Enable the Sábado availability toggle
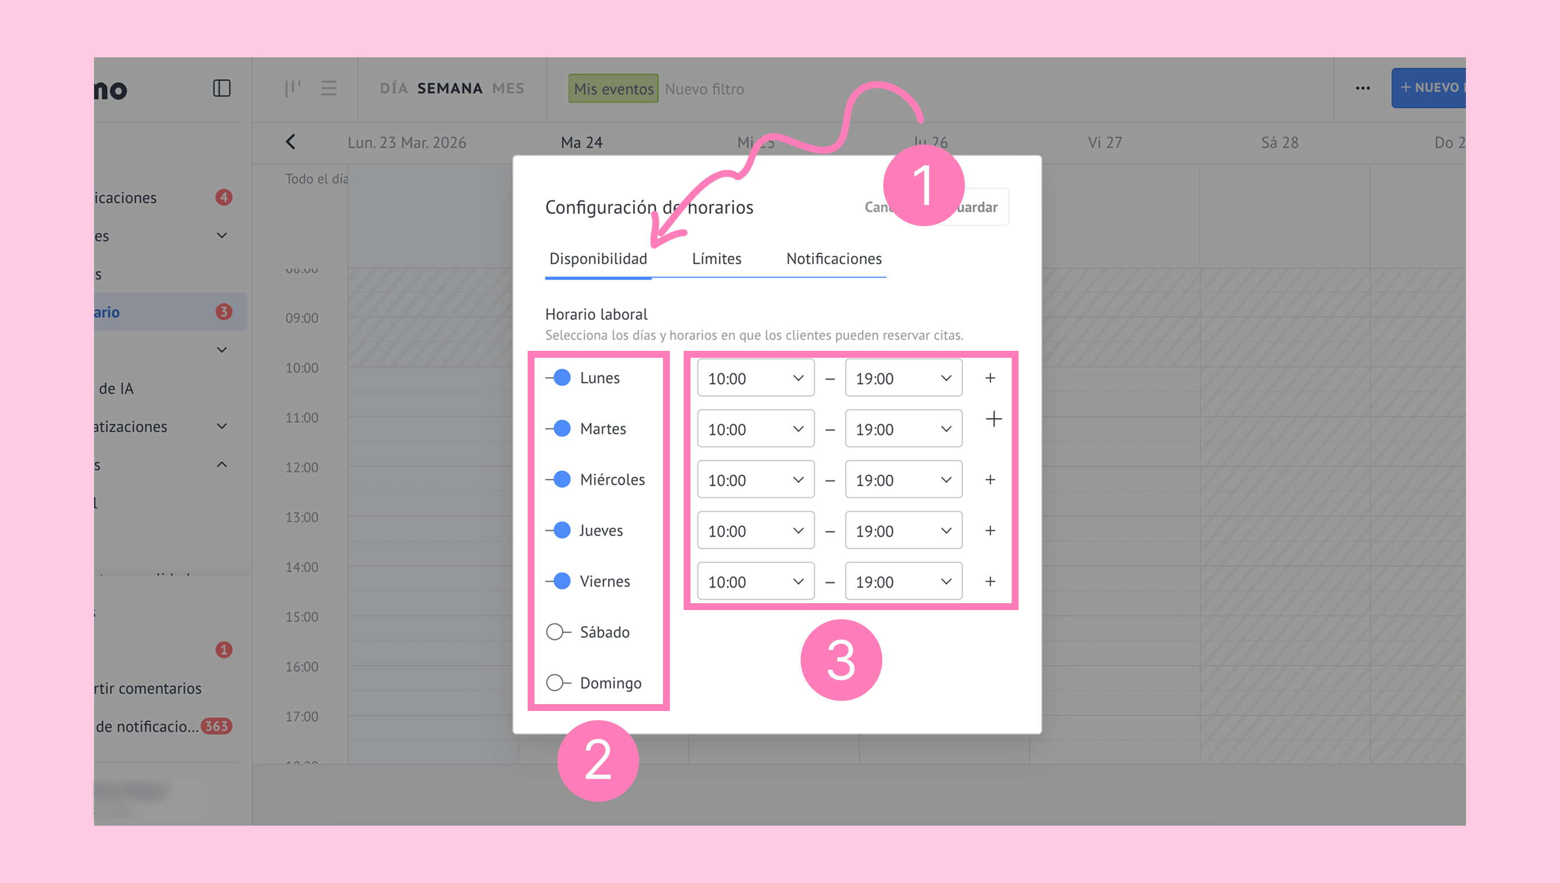Viewport: 1560px width, 883px height. [x=559, y=632]
